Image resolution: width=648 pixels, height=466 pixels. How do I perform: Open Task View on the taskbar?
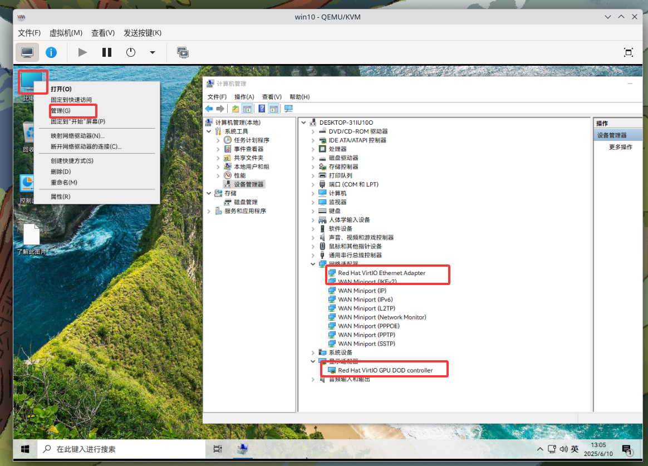[x=217, y=449]
